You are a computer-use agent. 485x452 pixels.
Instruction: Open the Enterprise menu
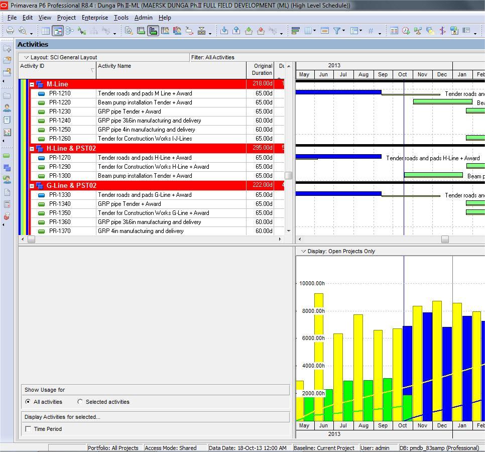tap(95, 18)
